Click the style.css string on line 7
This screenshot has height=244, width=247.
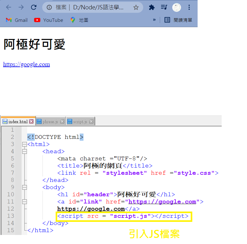click(194, 173)
